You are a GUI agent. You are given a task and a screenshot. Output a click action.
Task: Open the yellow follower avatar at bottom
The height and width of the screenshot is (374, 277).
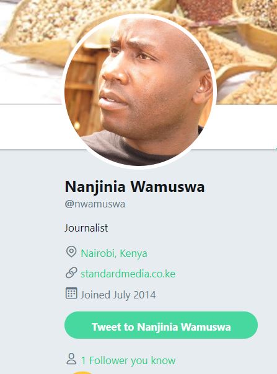82,373
